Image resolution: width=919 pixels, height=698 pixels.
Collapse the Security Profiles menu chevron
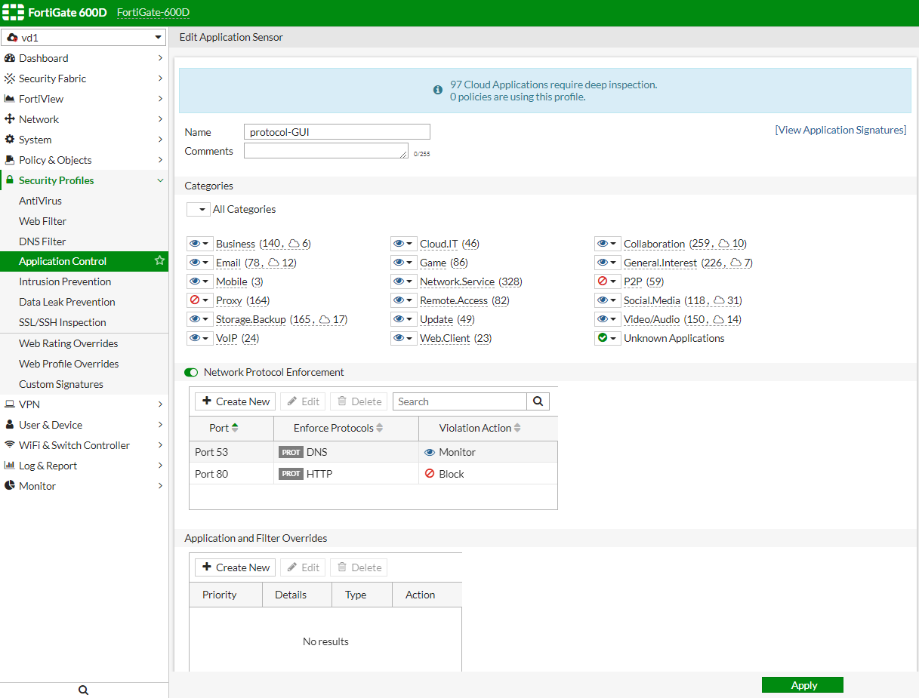point(160,180)
